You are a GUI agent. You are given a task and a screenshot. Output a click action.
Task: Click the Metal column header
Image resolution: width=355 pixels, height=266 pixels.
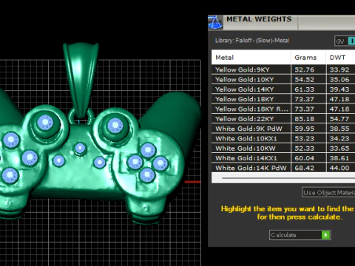[x=251, y=58]
